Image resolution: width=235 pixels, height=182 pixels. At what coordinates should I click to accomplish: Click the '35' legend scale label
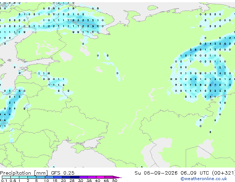pyautogui.click(x=89, y=181)
